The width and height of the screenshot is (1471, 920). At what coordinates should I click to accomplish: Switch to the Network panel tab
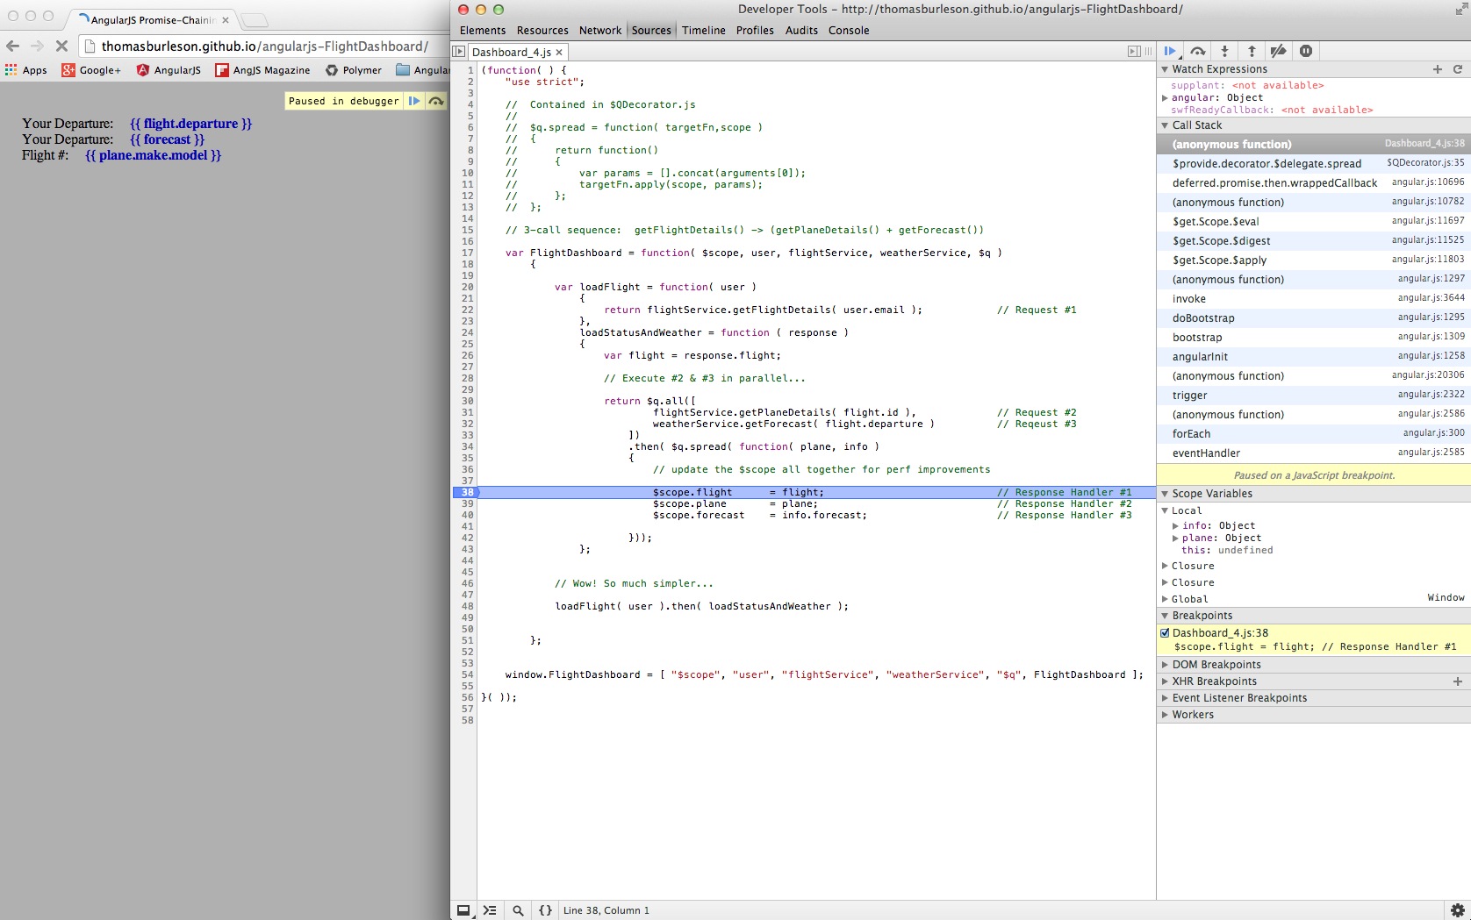point(599,31)
